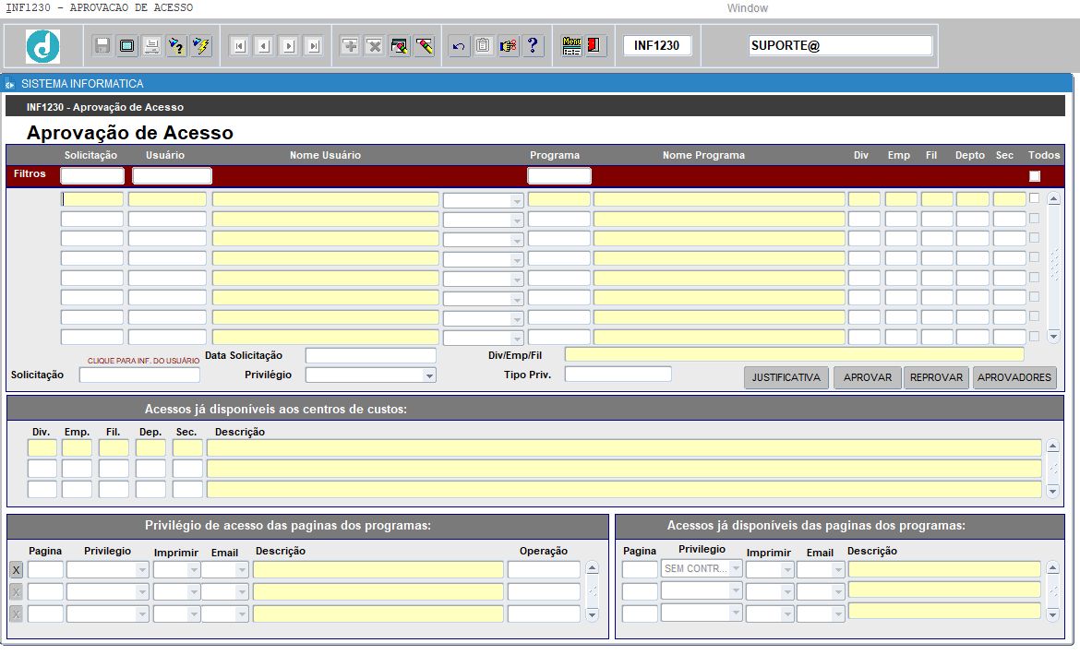
Task: Click the insert record plus icon
Action: (350, 46)
